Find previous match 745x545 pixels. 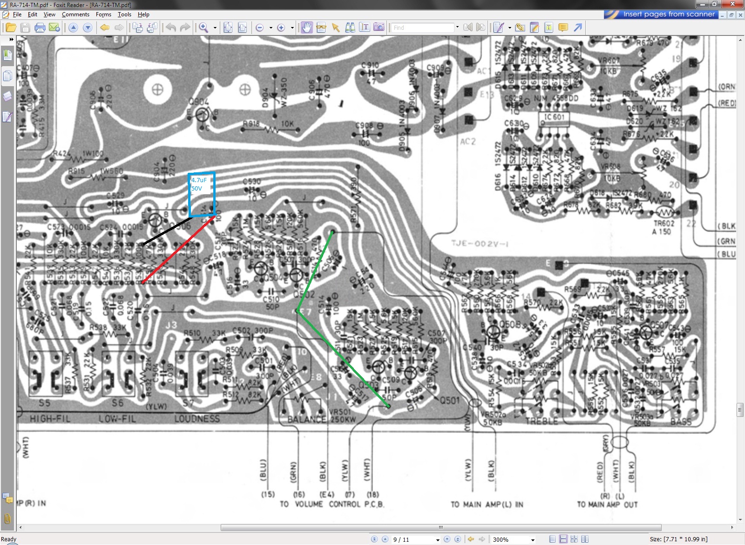468,27
